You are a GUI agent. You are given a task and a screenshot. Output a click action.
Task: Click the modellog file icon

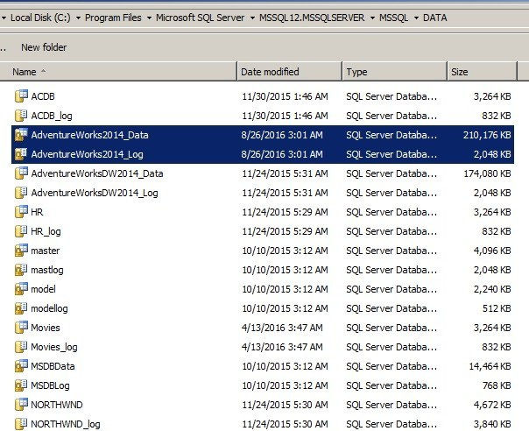coord(21,307)
